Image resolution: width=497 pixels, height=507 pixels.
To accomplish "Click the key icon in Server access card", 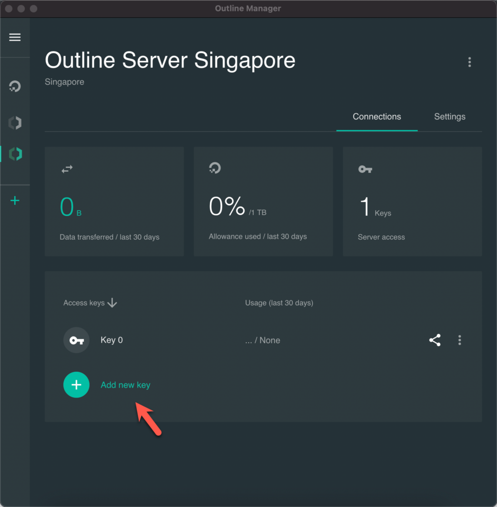I will 365,169.
